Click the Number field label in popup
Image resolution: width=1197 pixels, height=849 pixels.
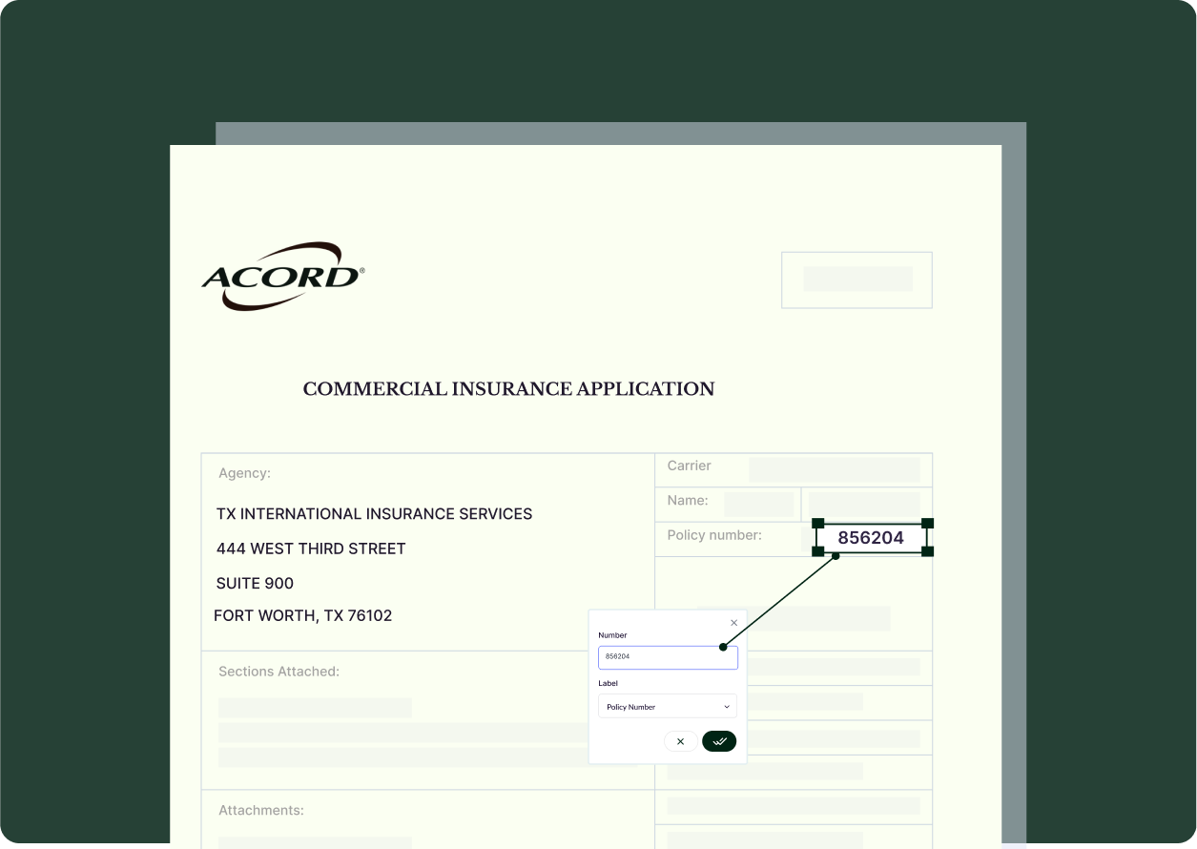612,635
